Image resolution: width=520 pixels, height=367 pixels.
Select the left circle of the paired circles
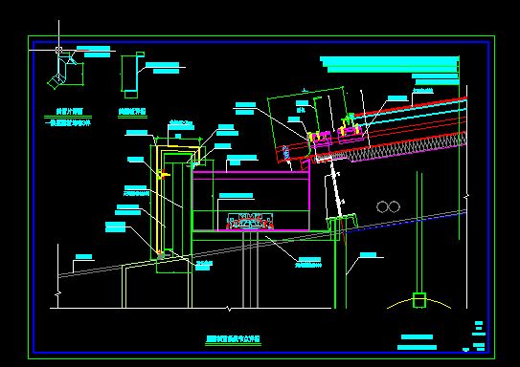pos(382,206)
